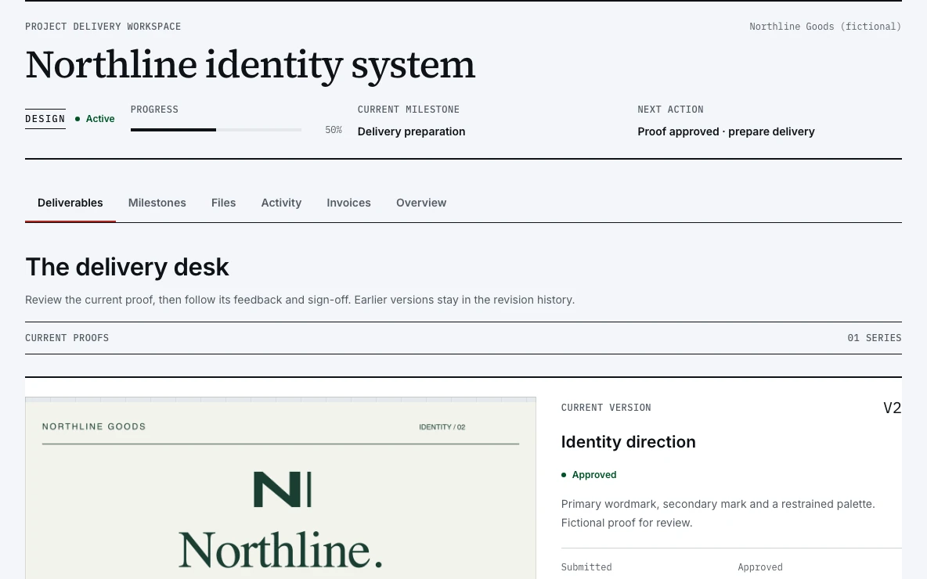Click 'The delivery desk' heading
This screenshot has width=927, height=579.
coord(127,267)
